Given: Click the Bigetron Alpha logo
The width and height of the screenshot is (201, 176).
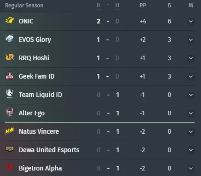Looking at the screenshot, I should click(10, 167).
